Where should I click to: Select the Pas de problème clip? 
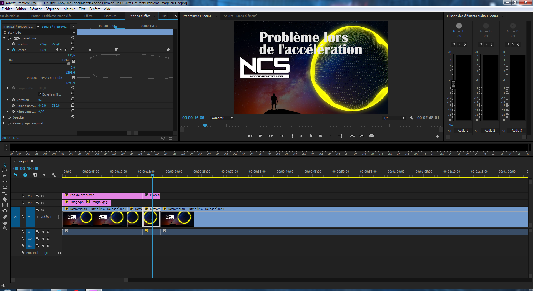click(x=102, y=196)
